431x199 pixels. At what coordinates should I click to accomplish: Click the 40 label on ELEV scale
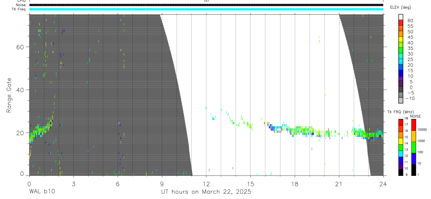(x=410, y=43)
